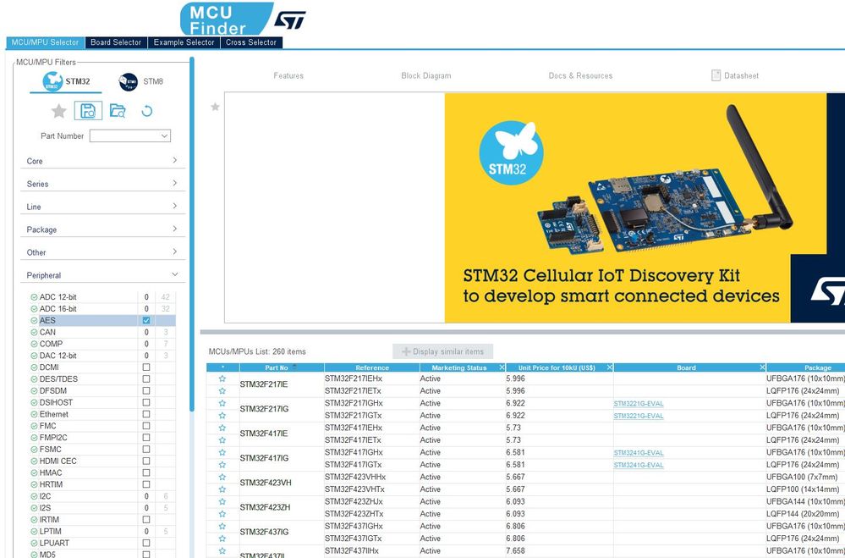Screen dimensions: 845x558
Task: Star the STM32F417IEHx row
Action: pos(222,428)
